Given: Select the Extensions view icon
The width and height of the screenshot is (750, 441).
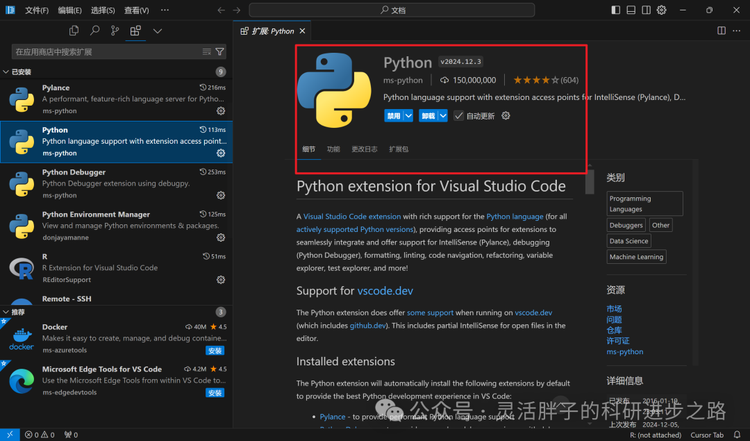Looking at the screenshot, I should click(x=135, y=31).
